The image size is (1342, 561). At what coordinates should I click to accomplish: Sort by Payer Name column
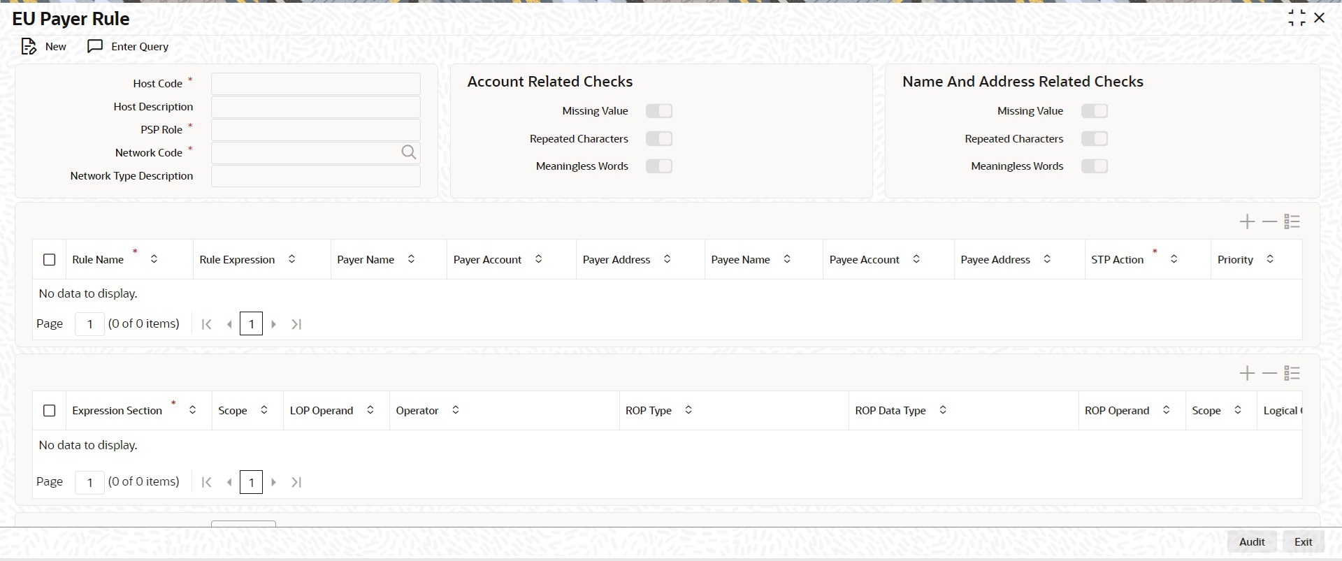click(411, 259)
